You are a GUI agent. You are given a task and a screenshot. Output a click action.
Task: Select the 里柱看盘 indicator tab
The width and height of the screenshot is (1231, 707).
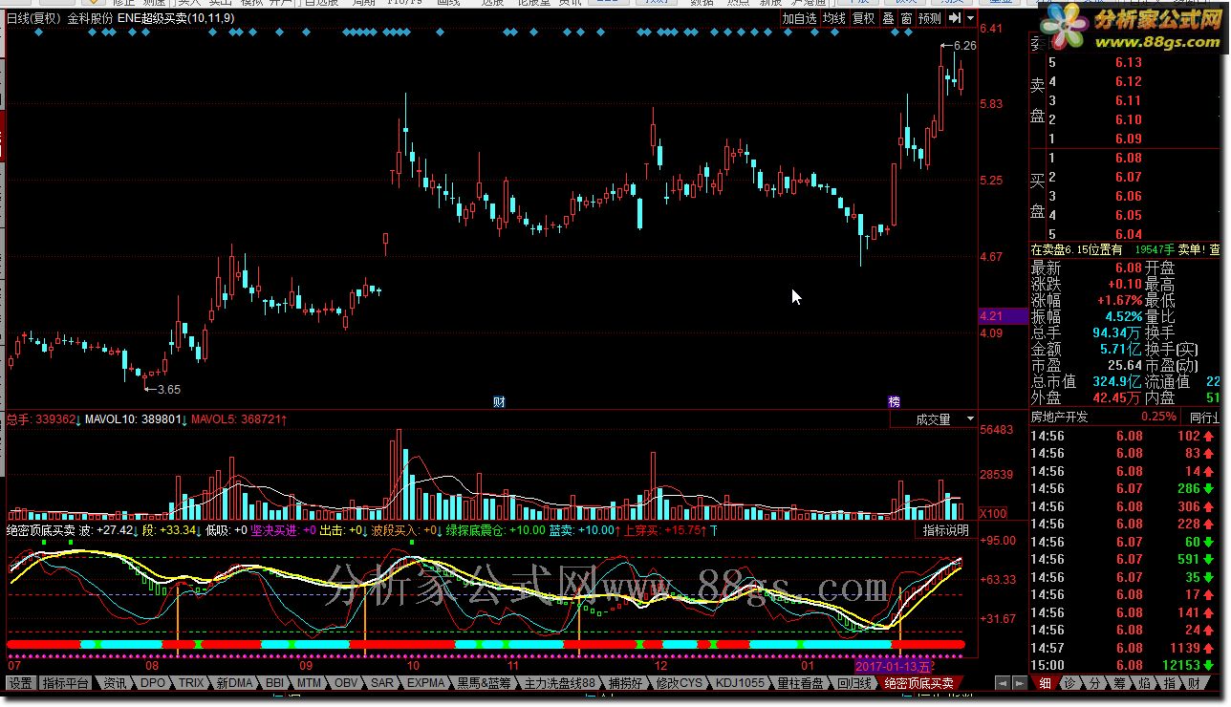(x=801, y=683)
